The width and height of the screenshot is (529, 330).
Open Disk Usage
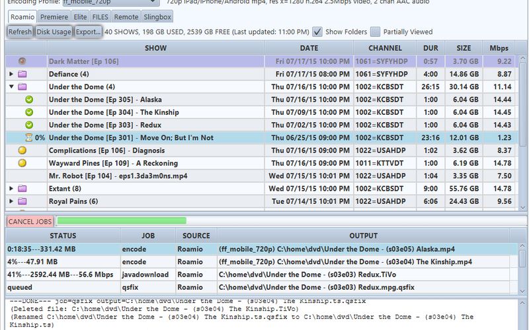[x=54, y=32]
